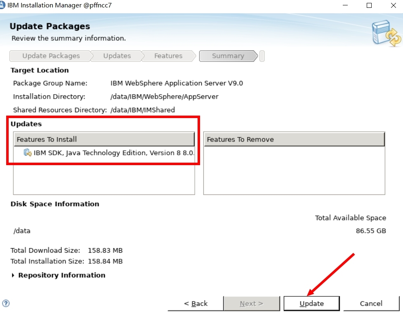Click the Installation Directory label
The width and height of the screenshot is (403, 315).
[x=49, y=97]
